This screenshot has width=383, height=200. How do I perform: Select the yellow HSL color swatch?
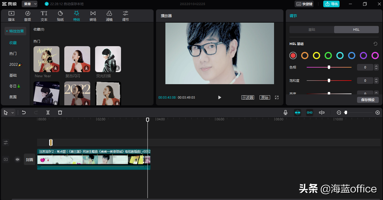click(x=316, y=56)
